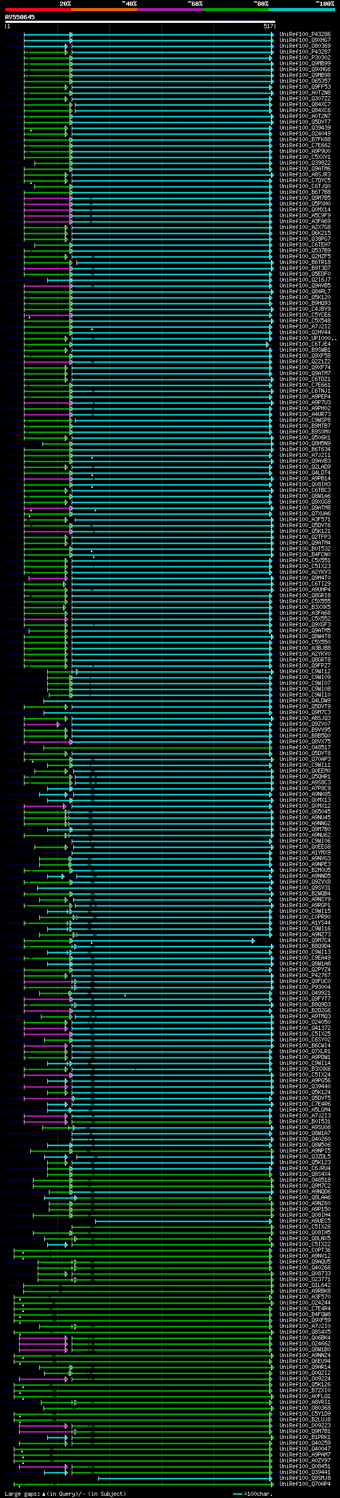The width and height of the screenshot is (340, 1498).
Task: Select hit label UniRef100_P93004
Action: [x=305, y=987]
